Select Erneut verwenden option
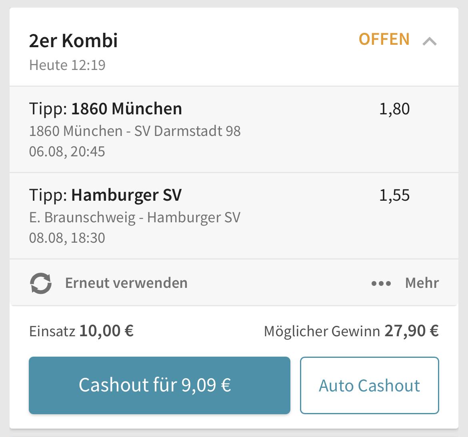The width and height of the screenshot is (468, 437). point(126,283)
